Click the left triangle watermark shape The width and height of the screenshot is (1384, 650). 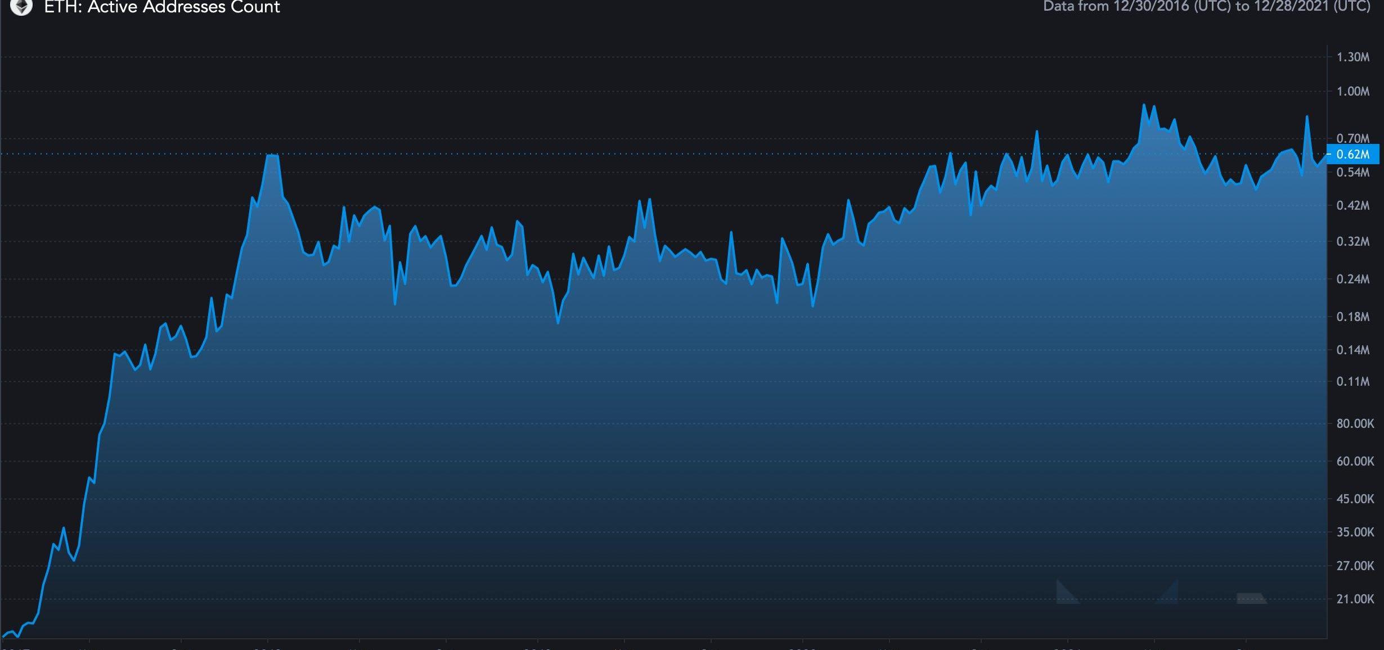(1064, 595)
